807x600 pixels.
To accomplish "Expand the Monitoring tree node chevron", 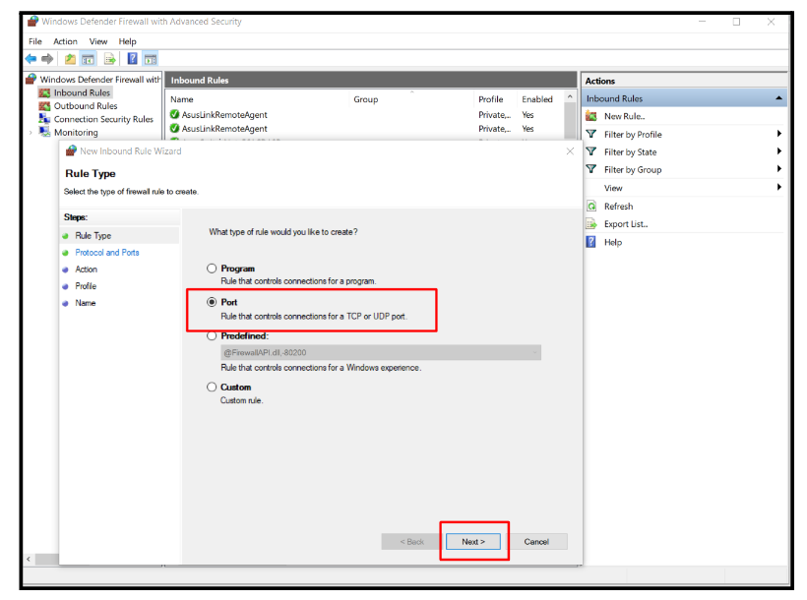I will click(x=31, y=133).
